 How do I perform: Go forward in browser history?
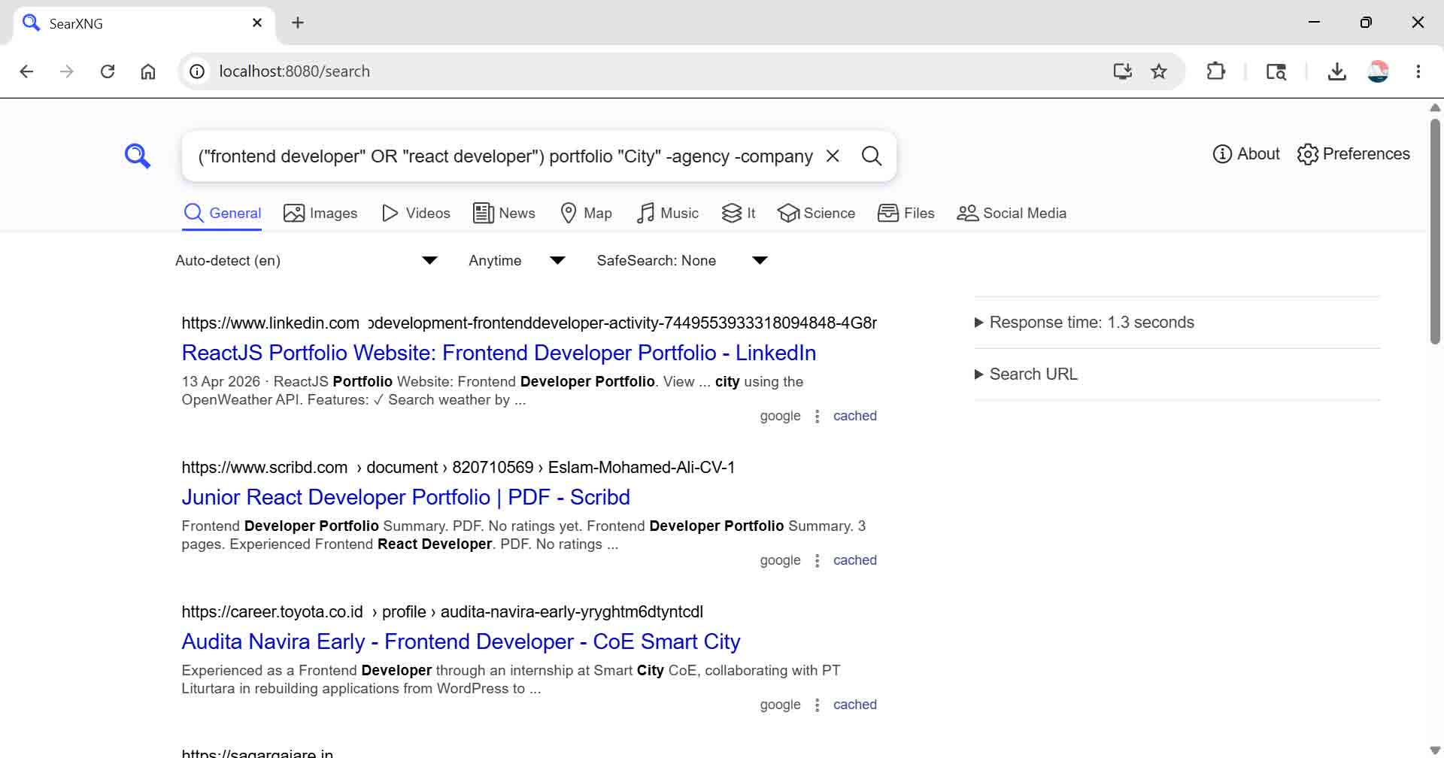tap(67, 71)
